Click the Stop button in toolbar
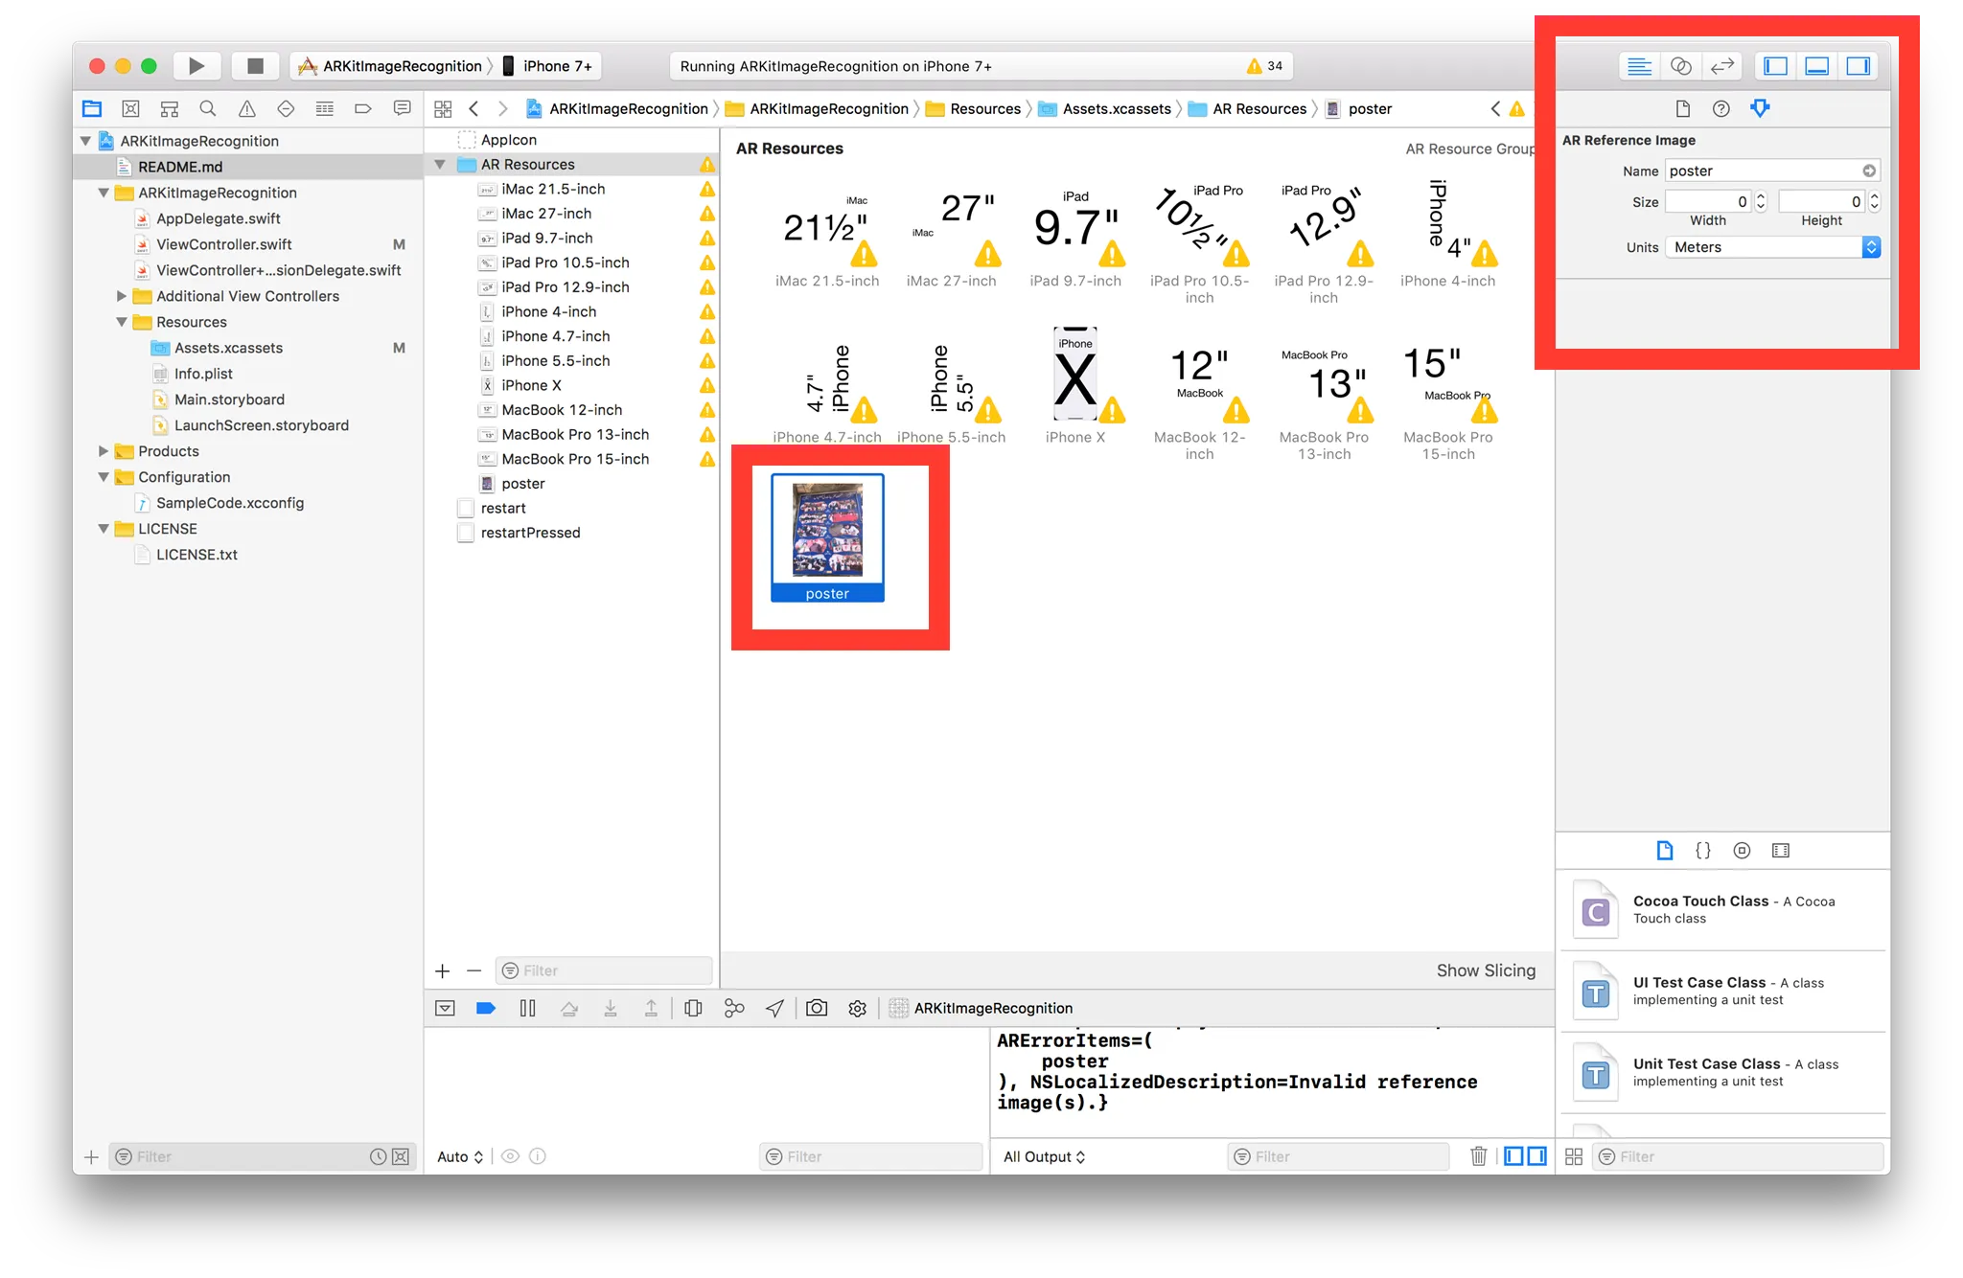1963x1278 pixels. pos(255,66)
